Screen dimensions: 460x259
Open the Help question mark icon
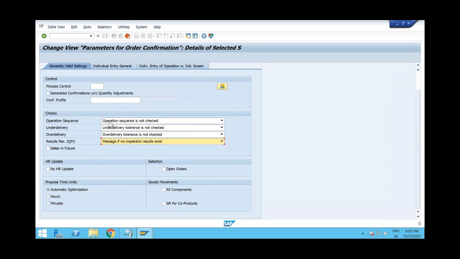(x=204, y=36)
